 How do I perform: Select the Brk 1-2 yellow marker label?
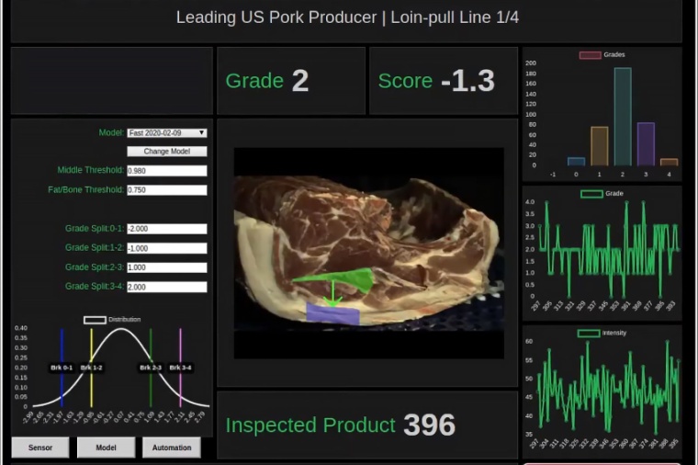(91, 368)
